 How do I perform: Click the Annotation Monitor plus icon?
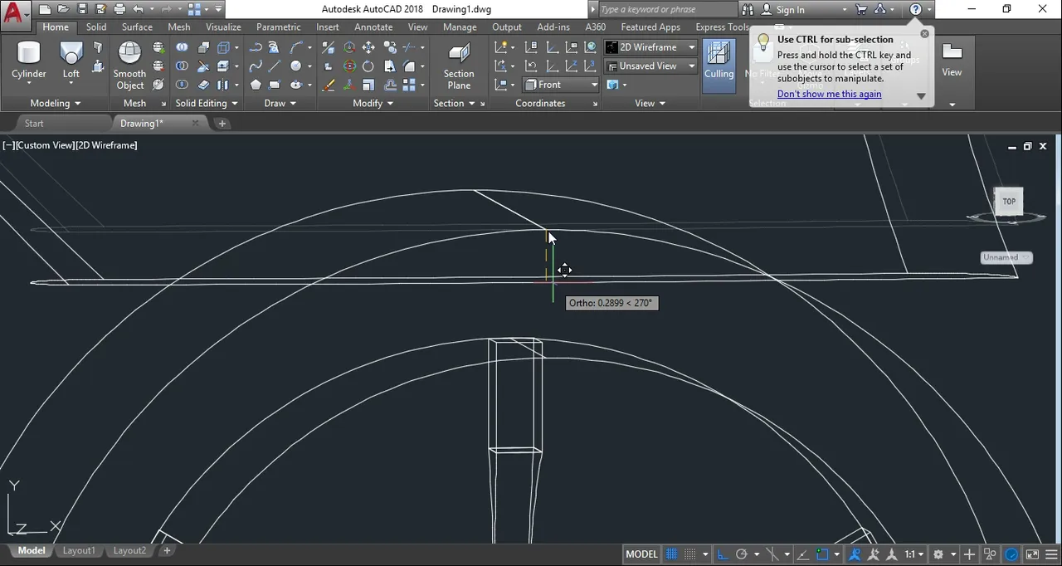pyautogui.click(x=968, y=554)
